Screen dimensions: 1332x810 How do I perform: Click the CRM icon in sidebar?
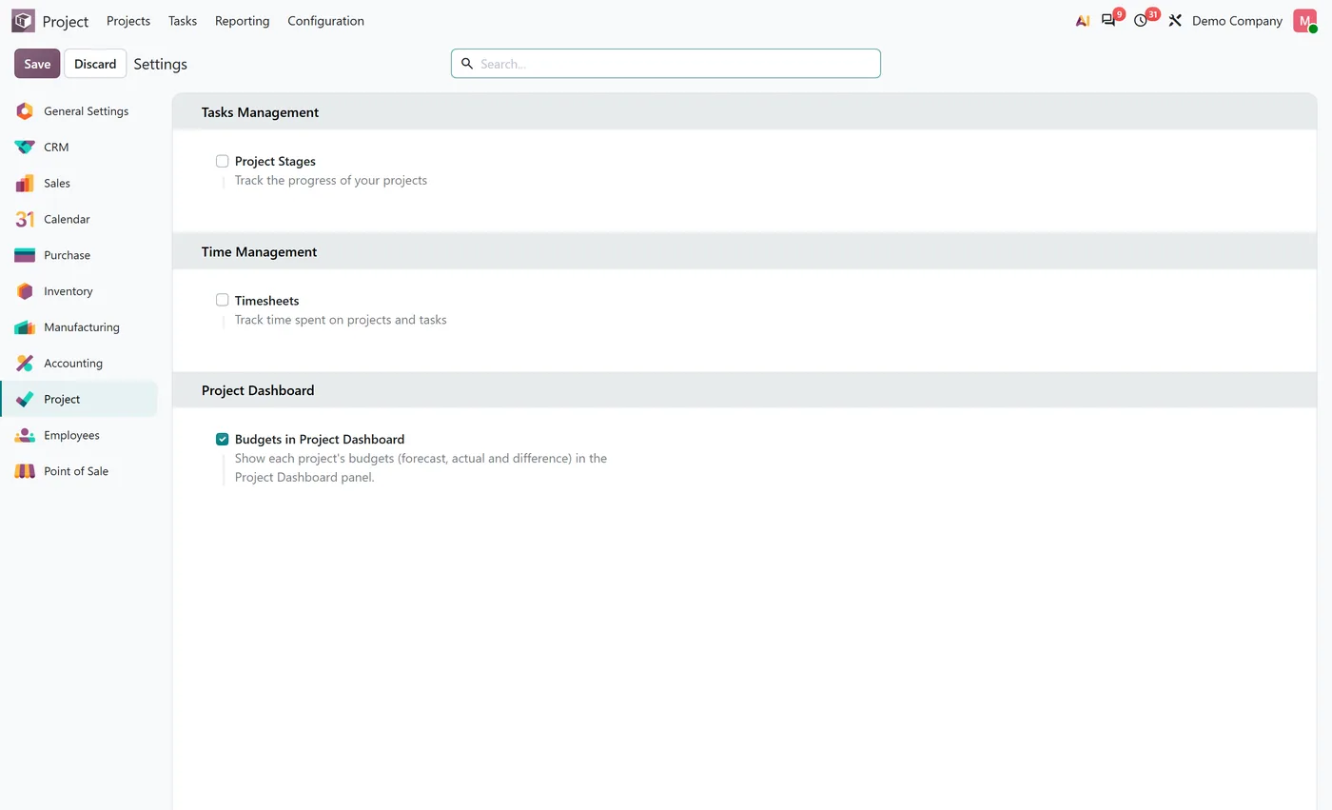(x=25, y=148)
